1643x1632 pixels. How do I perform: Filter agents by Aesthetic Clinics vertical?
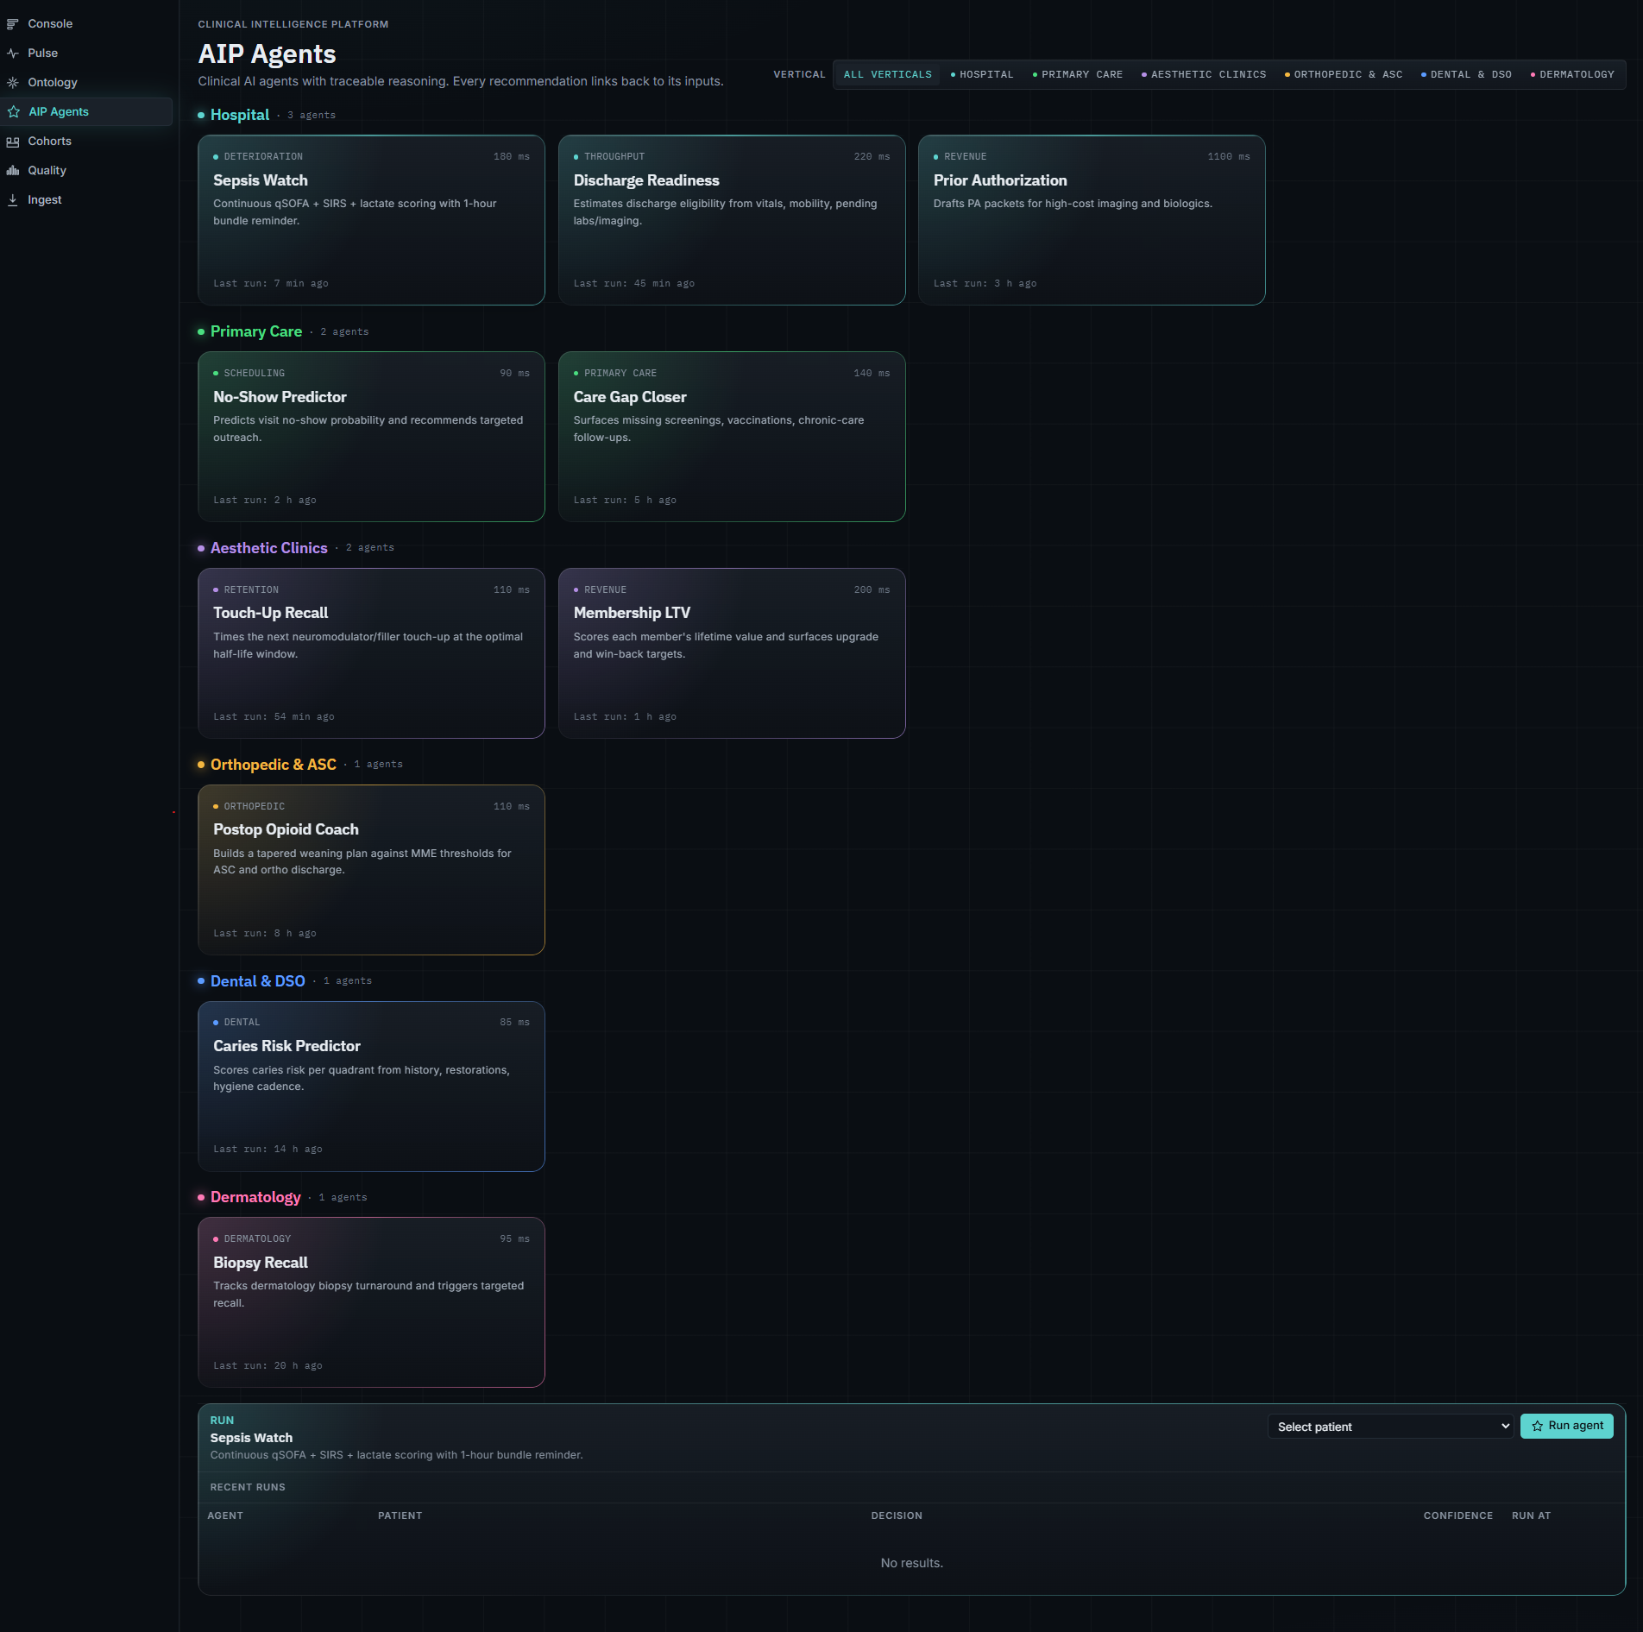tap(1204, 75)
